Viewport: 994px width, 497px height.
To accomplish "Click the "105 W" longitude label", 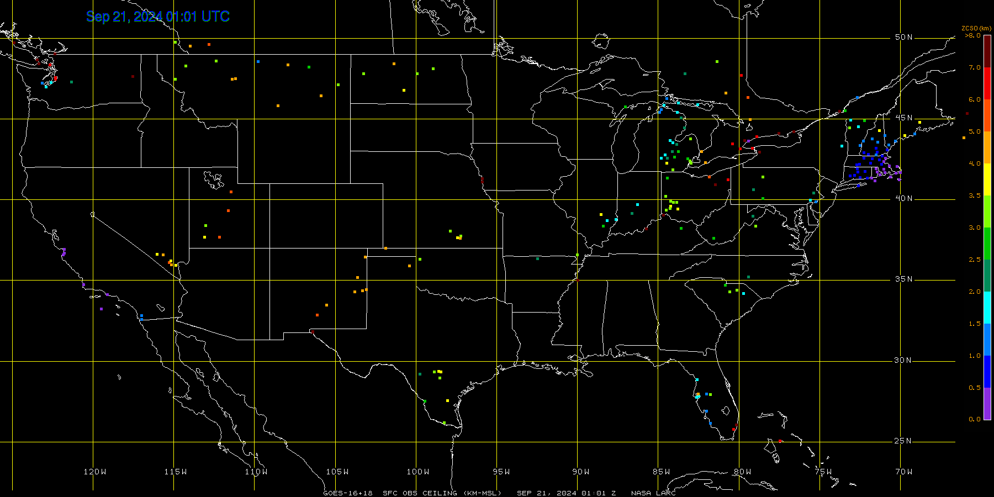I will [x=337, y=472].
